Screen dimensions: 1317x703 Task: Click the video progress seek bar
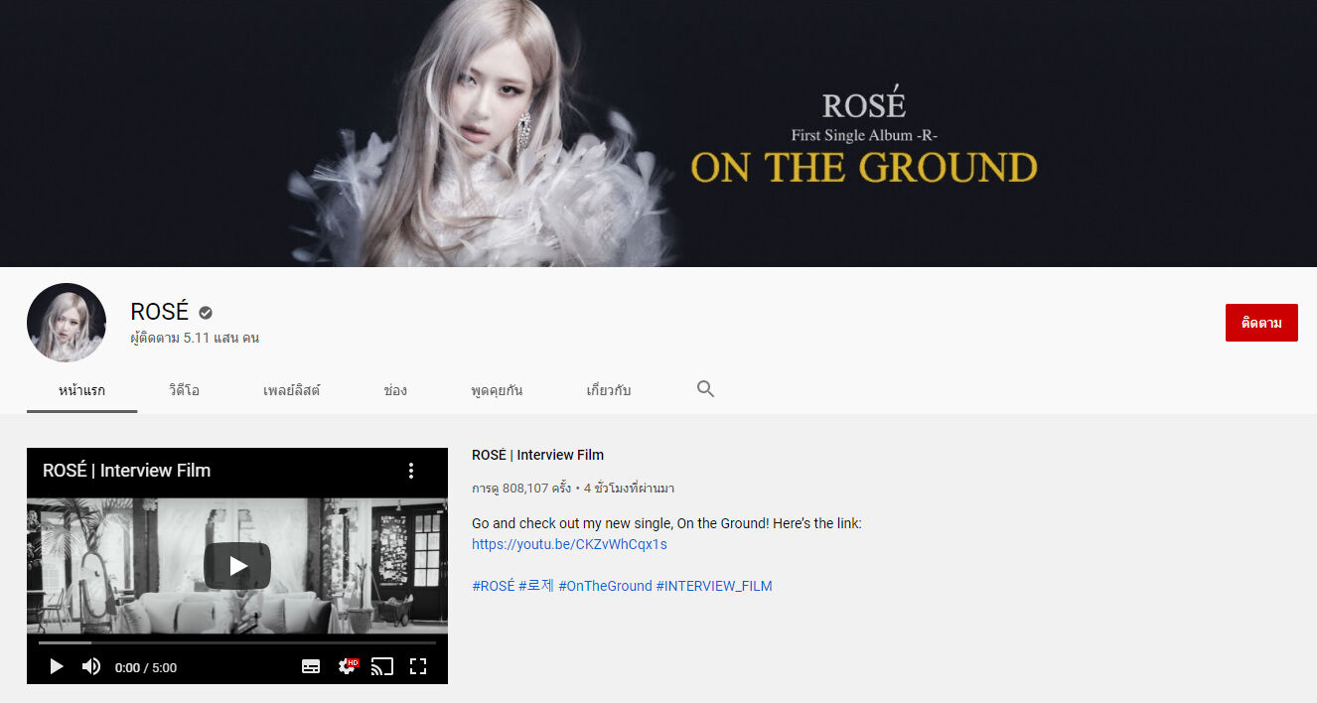coord(237,642)
